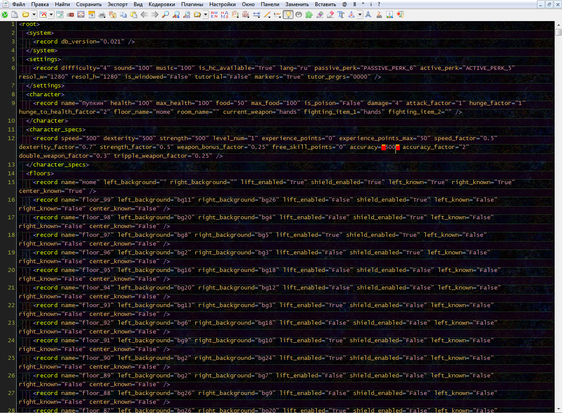The height and width of the screenshot is (413, 563).
Task: Click the printer icon in the toolbar
Action: click(x=102, y=14)
